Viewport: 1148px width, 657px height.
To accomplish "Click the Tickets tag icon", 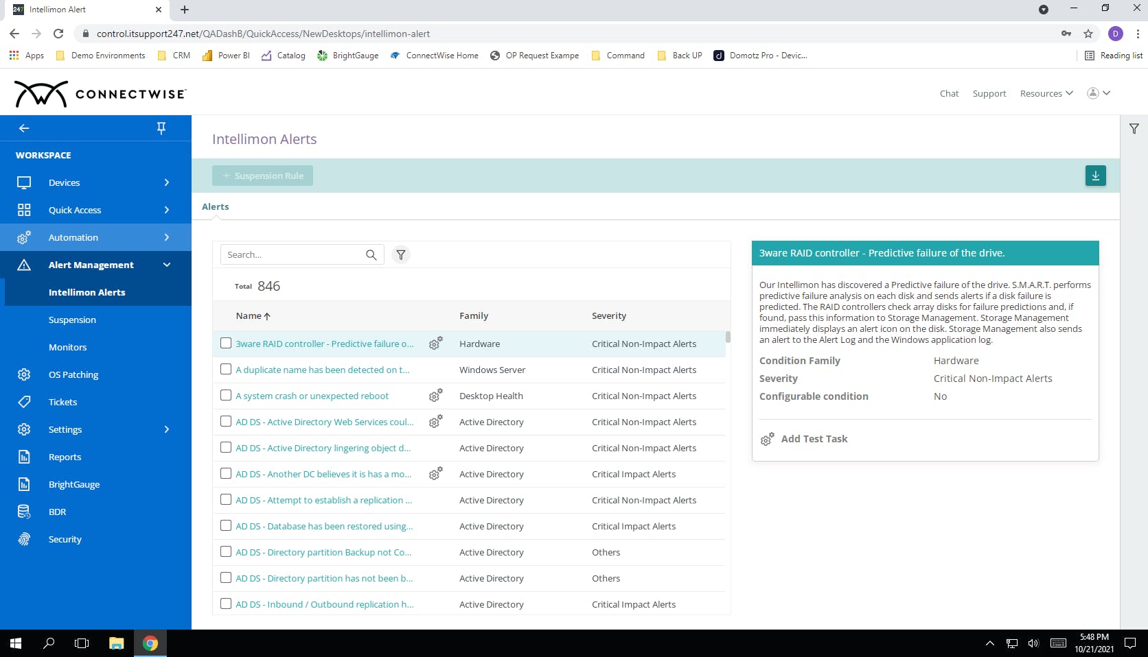I will click(x=24, y=402).
